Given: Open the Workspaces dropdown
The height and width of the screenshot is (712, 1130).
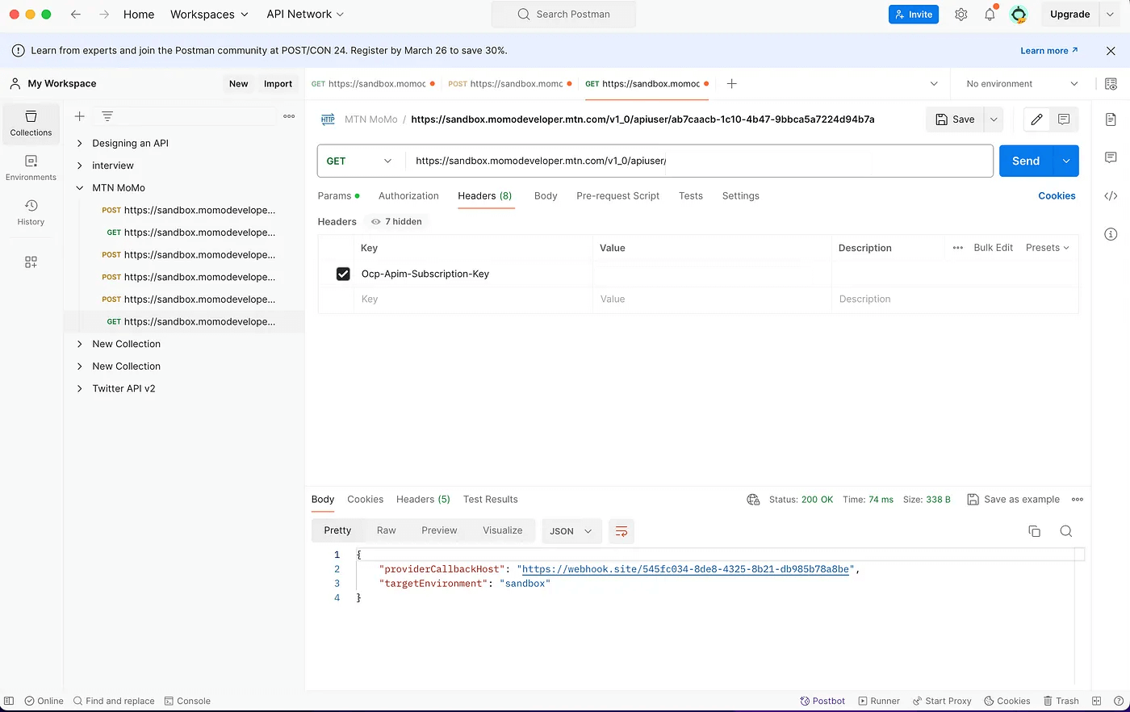Looking at the screenshot, I should [209, 15].
